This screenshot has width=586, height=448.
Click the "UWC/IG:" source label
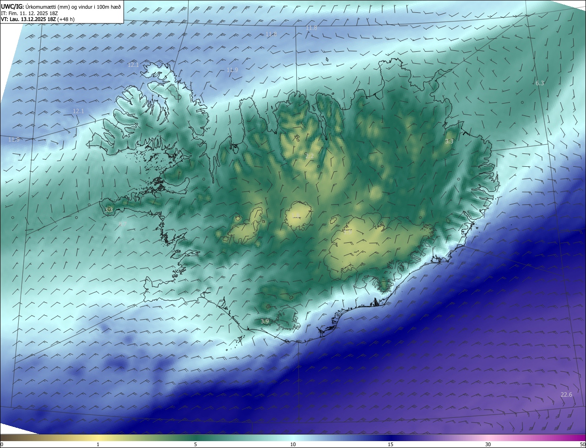[x=13, y=6]
